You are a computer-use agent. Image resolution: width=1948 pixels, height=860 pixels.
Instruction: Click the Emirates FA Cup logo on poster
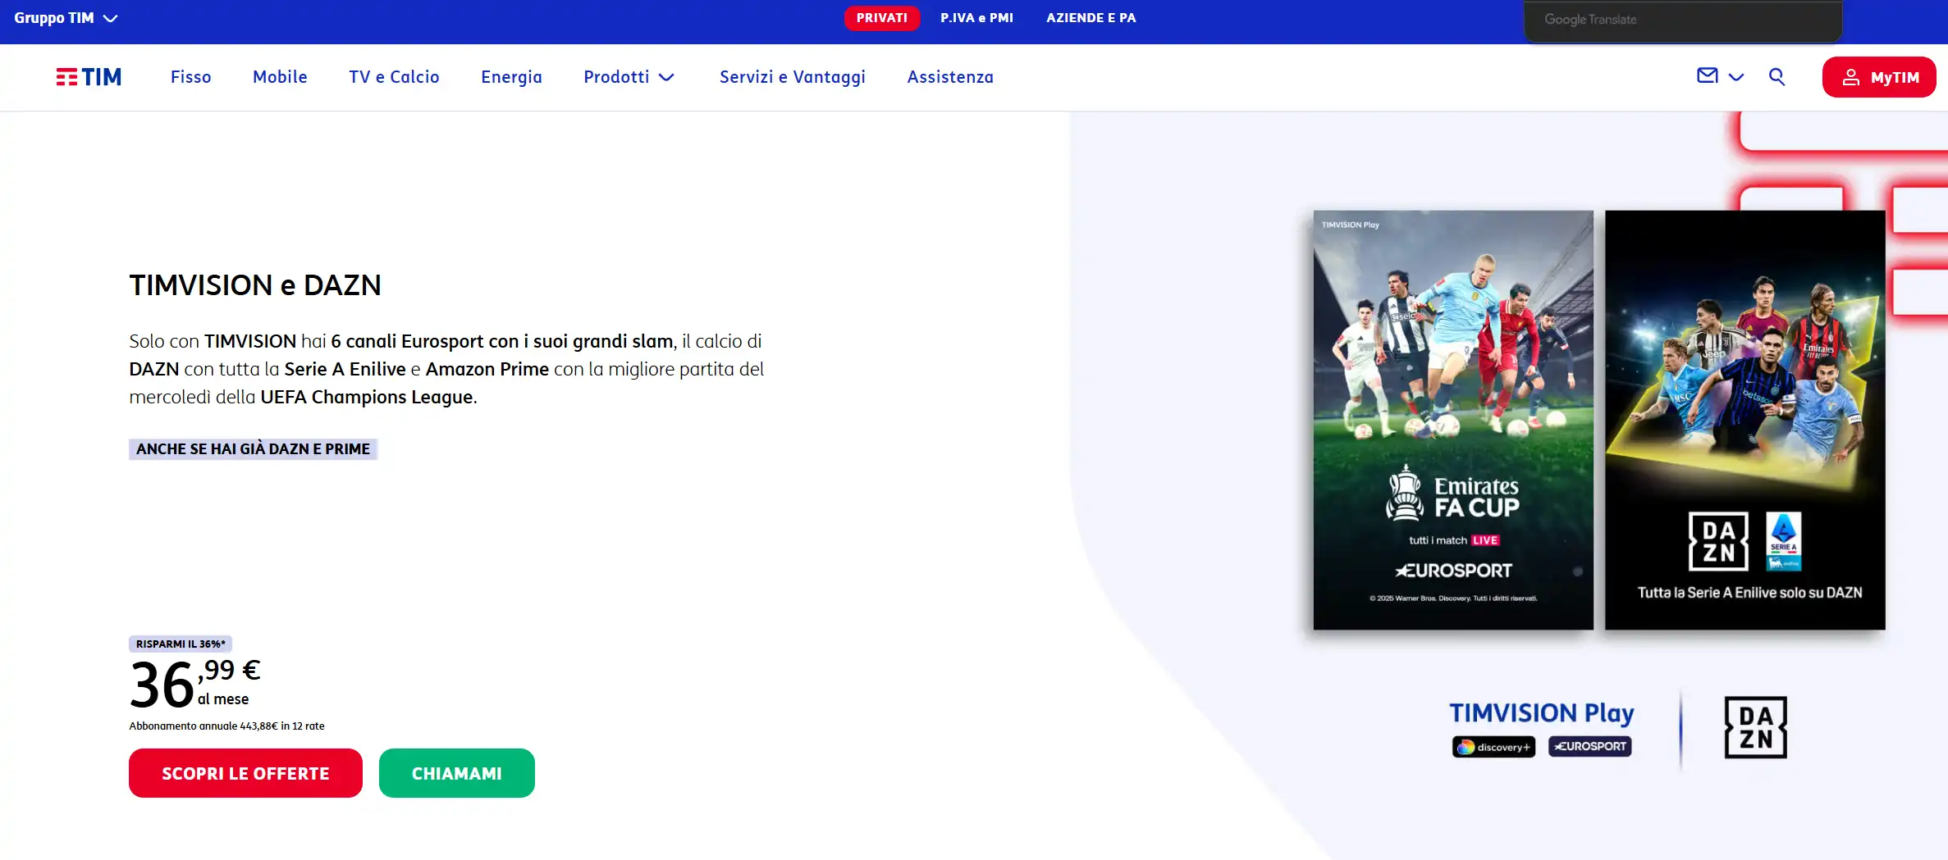(1452, 494)
